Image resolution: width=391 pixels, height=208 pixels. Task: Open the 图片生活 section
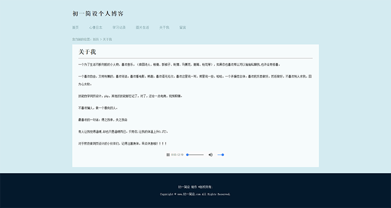point(142,27)
